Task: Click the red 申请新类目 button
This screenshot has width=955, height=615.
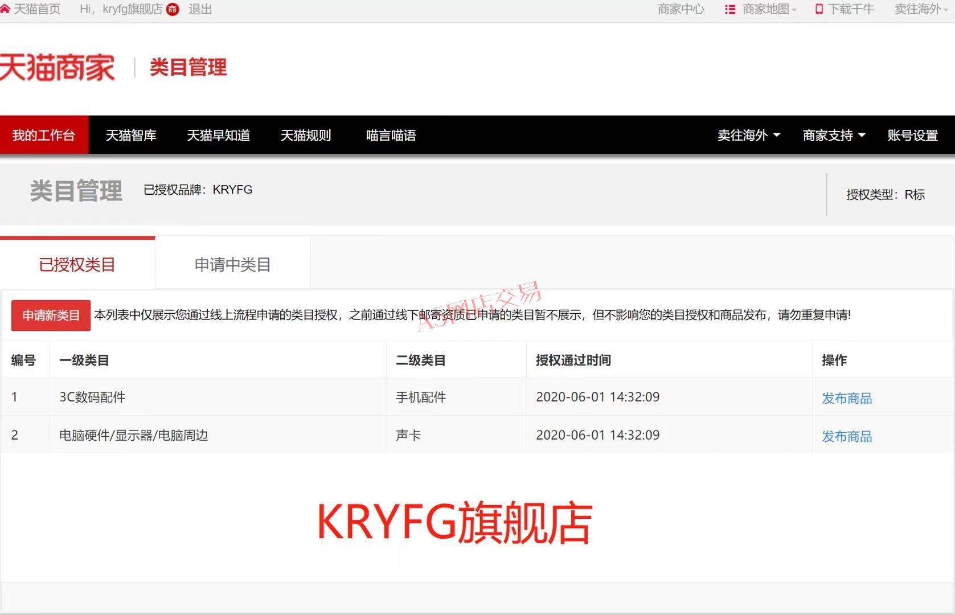Action: (x=51, y=315)
